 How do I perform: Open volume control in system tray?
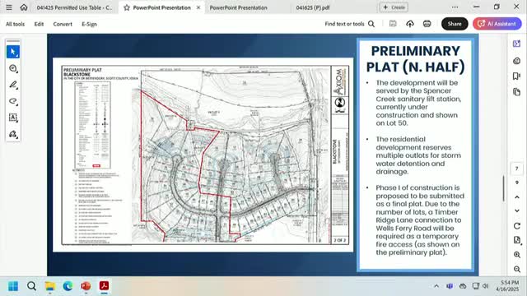click(x=485, y=286)
